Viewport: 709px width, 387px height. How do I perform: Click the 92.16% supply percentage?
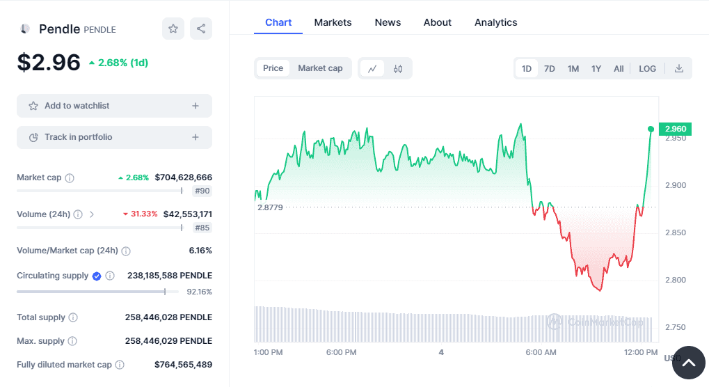pyautogui.click(x=200, y=292)
